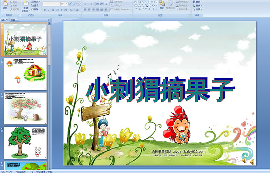Click the Paste clipboard icon
This screenshot has width=270, height=173.
pos(5,5)
